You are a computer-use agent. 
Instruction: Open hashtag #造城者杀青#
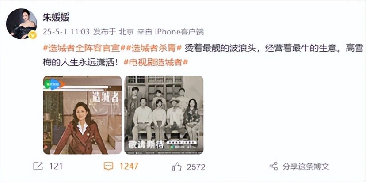point(153,48)
